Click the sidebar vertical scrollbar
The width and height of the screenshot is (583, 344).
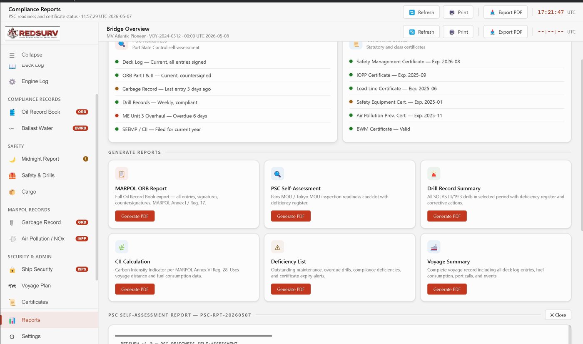tap(97, 187)
